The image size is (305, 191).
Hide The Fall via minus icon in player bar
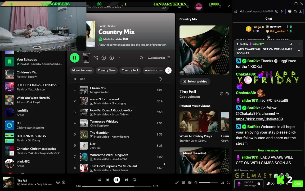[58, 182]
